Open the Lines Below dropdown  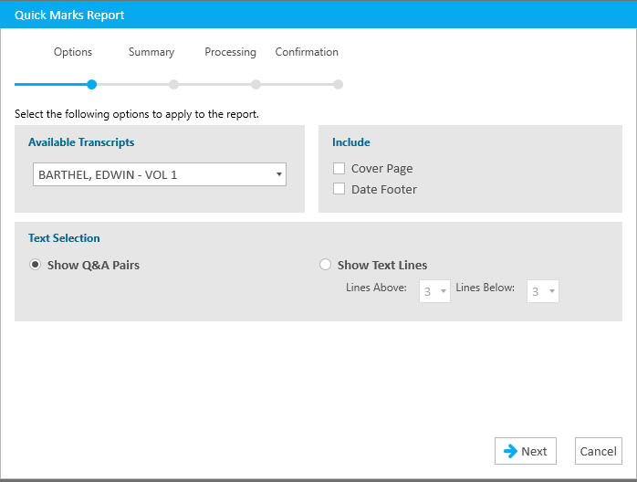[543, 291]
